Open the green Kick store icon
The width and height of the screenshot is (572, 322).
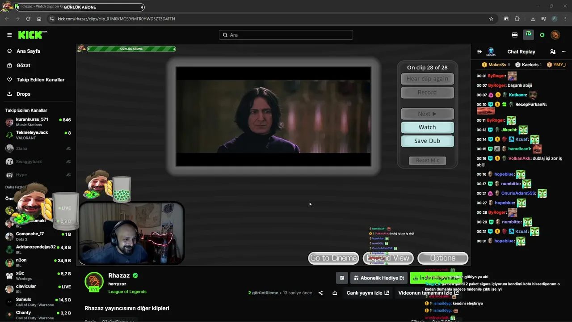pyautogui.click(x=529, y=35)
